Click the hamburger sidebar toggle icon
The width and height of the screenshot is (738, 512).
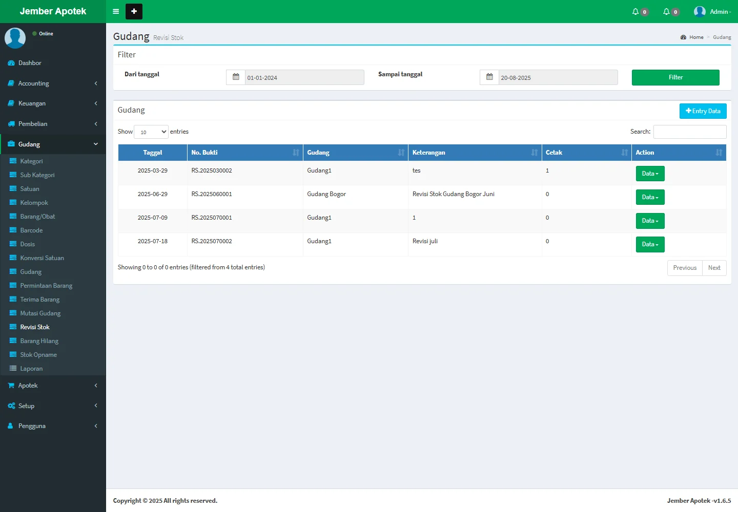116,11
